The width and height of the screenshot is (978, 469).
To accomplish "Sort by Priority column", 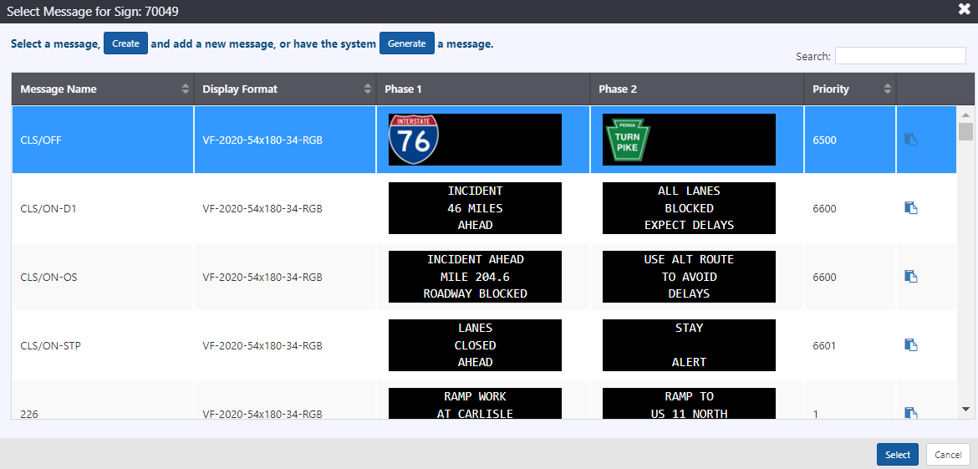I will click(850, 89).
